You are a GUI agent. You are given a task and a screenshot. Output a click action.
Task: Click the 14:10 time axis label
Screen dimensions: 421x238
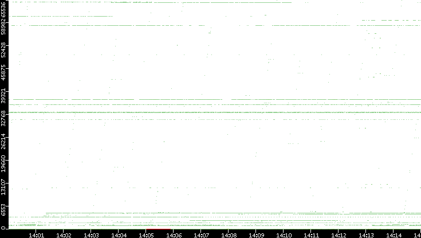284,235
